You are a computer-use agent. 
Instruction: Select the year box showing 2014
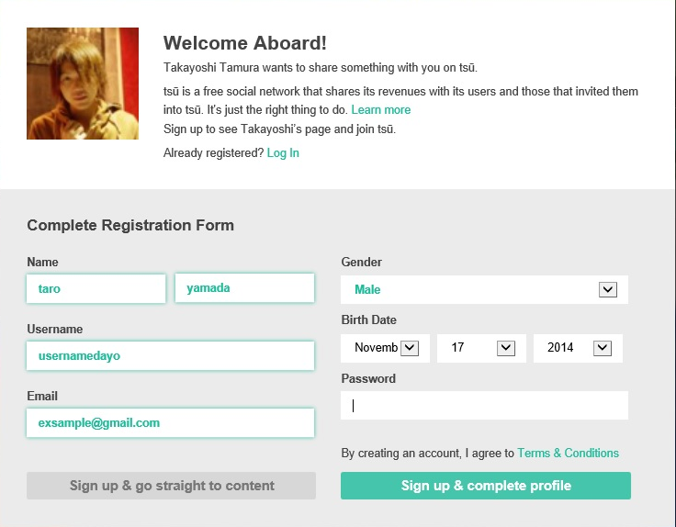pos(578,348)
